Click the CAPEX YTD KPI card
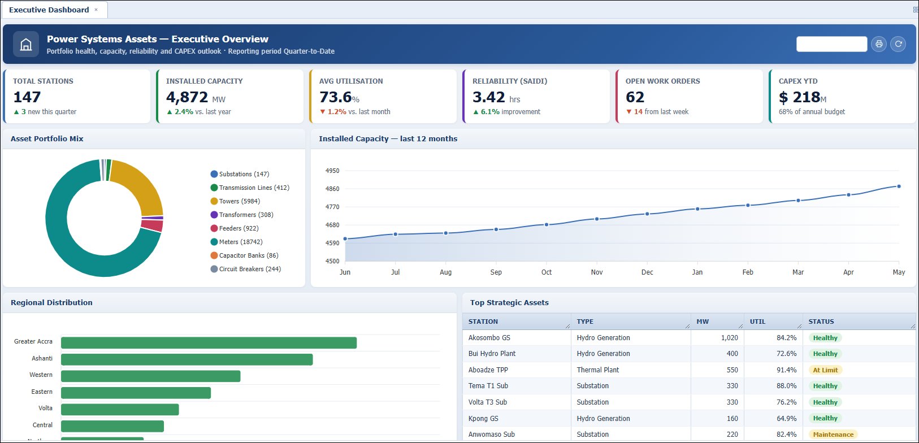The image size is (919, 443). 843,96
